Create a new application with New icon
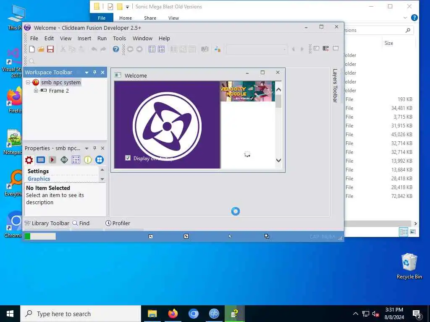 pos(32,49)
